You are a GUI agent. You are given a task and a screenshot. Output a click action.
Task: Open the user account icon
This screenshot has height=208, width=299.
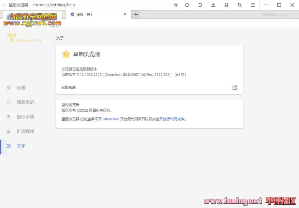pos(226,5)
